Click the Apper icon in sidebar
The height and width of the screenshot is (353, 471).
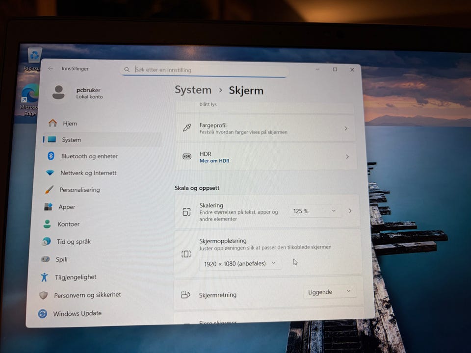(48, 206)
